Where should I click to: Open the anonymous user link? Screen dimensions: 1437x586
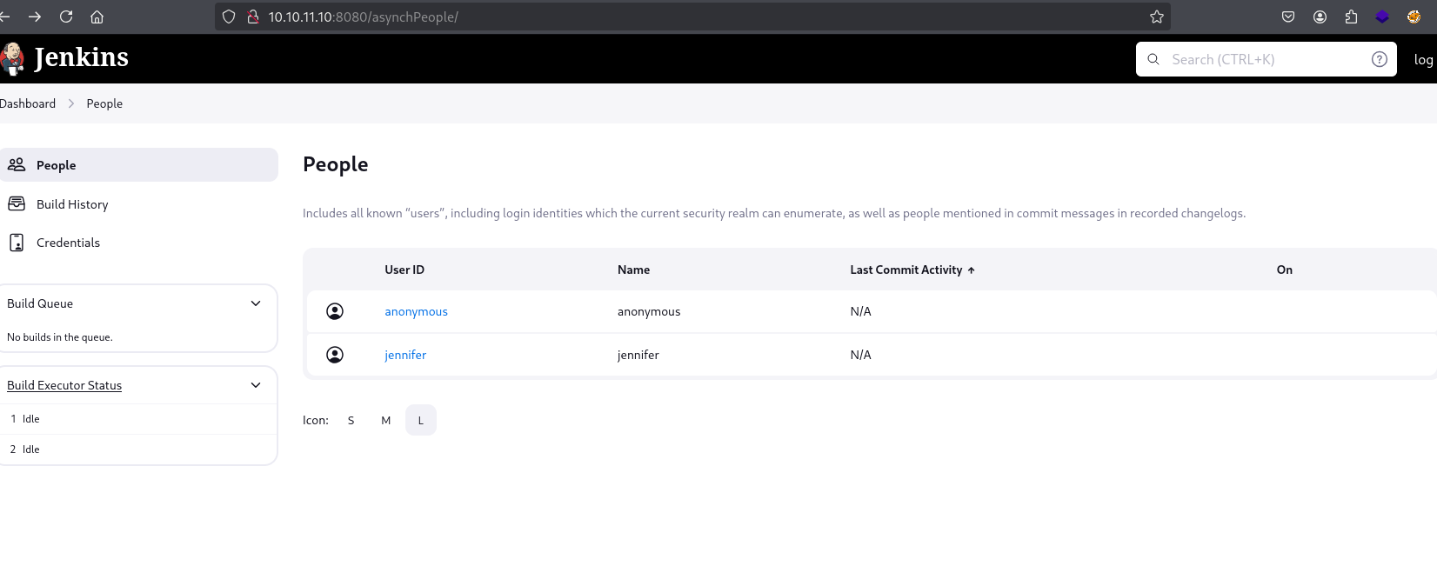(416, 311)
